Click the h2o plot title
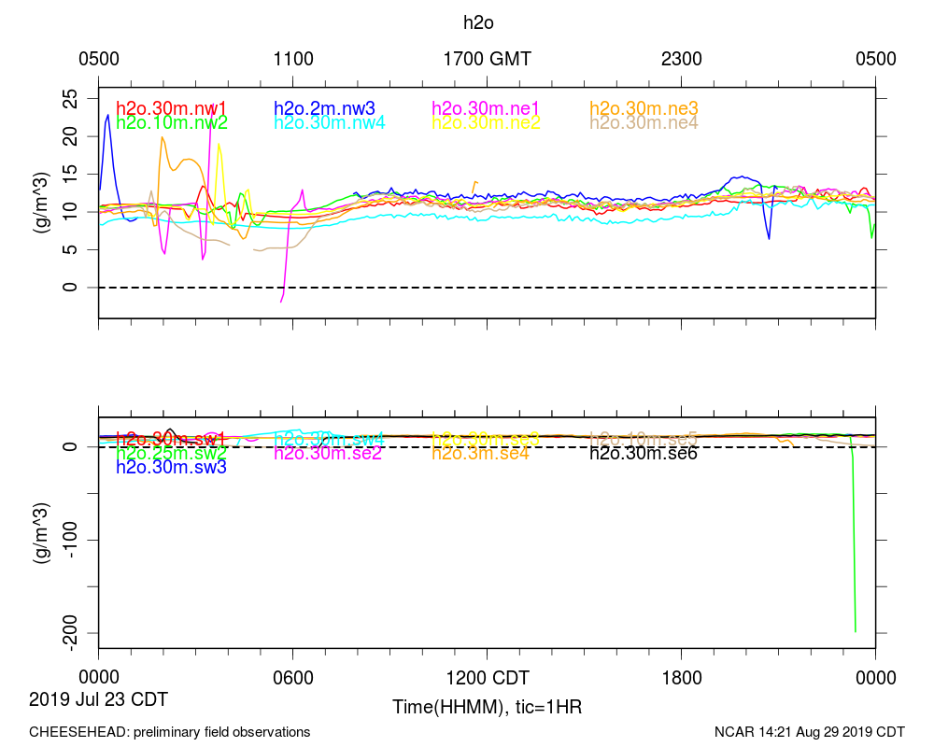 coord(478,22)
